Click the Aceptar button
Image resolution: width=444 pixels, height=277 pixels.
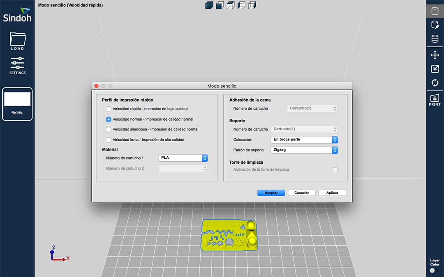pyautogui.click(x=271, y=193)
